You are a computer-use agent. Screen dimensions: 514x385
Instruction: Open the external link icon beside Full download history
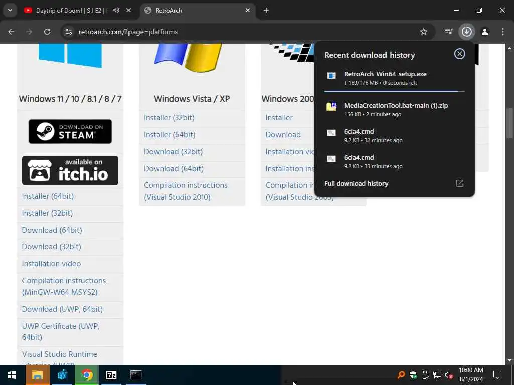pos(460,183)
